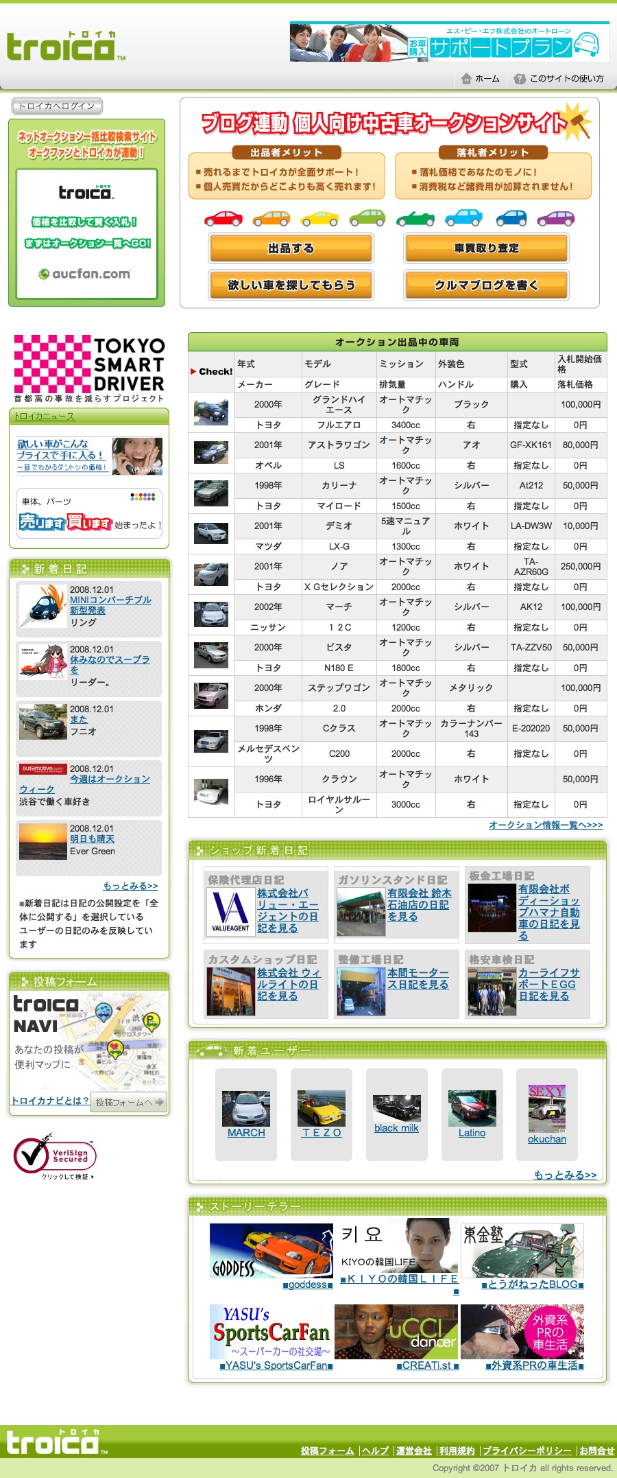Open the グランドハイエース auction thumbnail
617x1478 pixels.
[211, 412]
